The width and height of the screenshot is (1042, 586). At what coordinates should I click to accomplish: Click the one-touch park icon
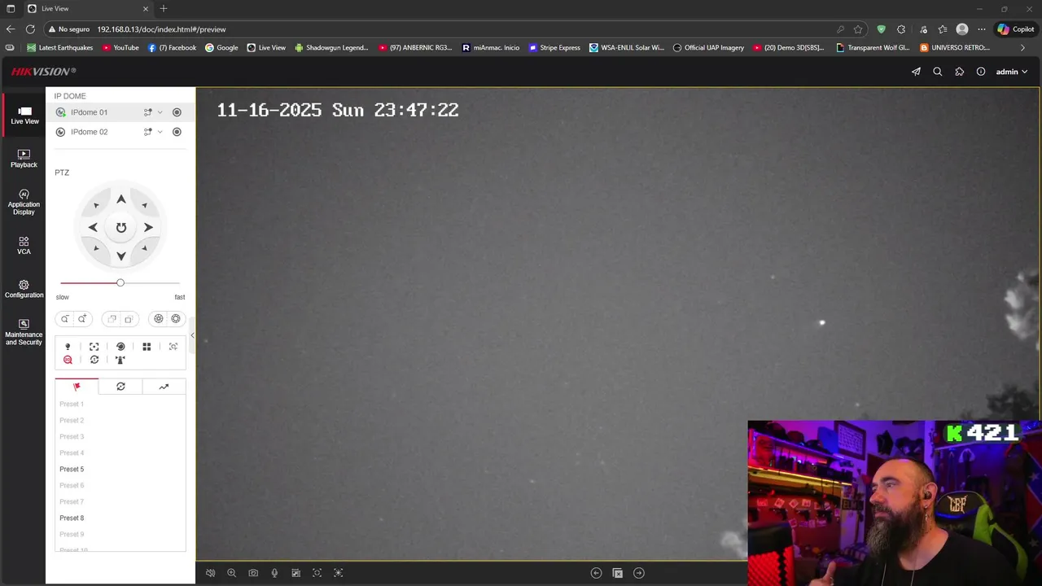click(x=120, y=360)
